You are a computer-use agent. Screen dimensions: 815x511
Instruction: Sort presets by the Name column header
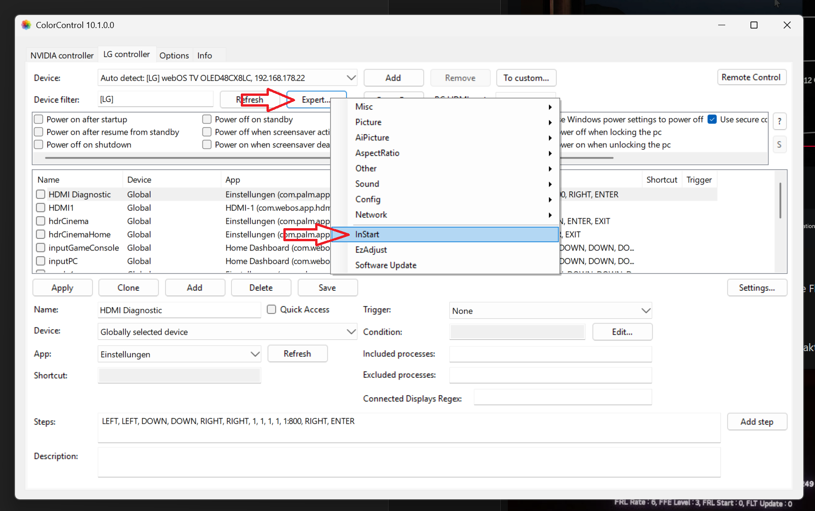78,180
